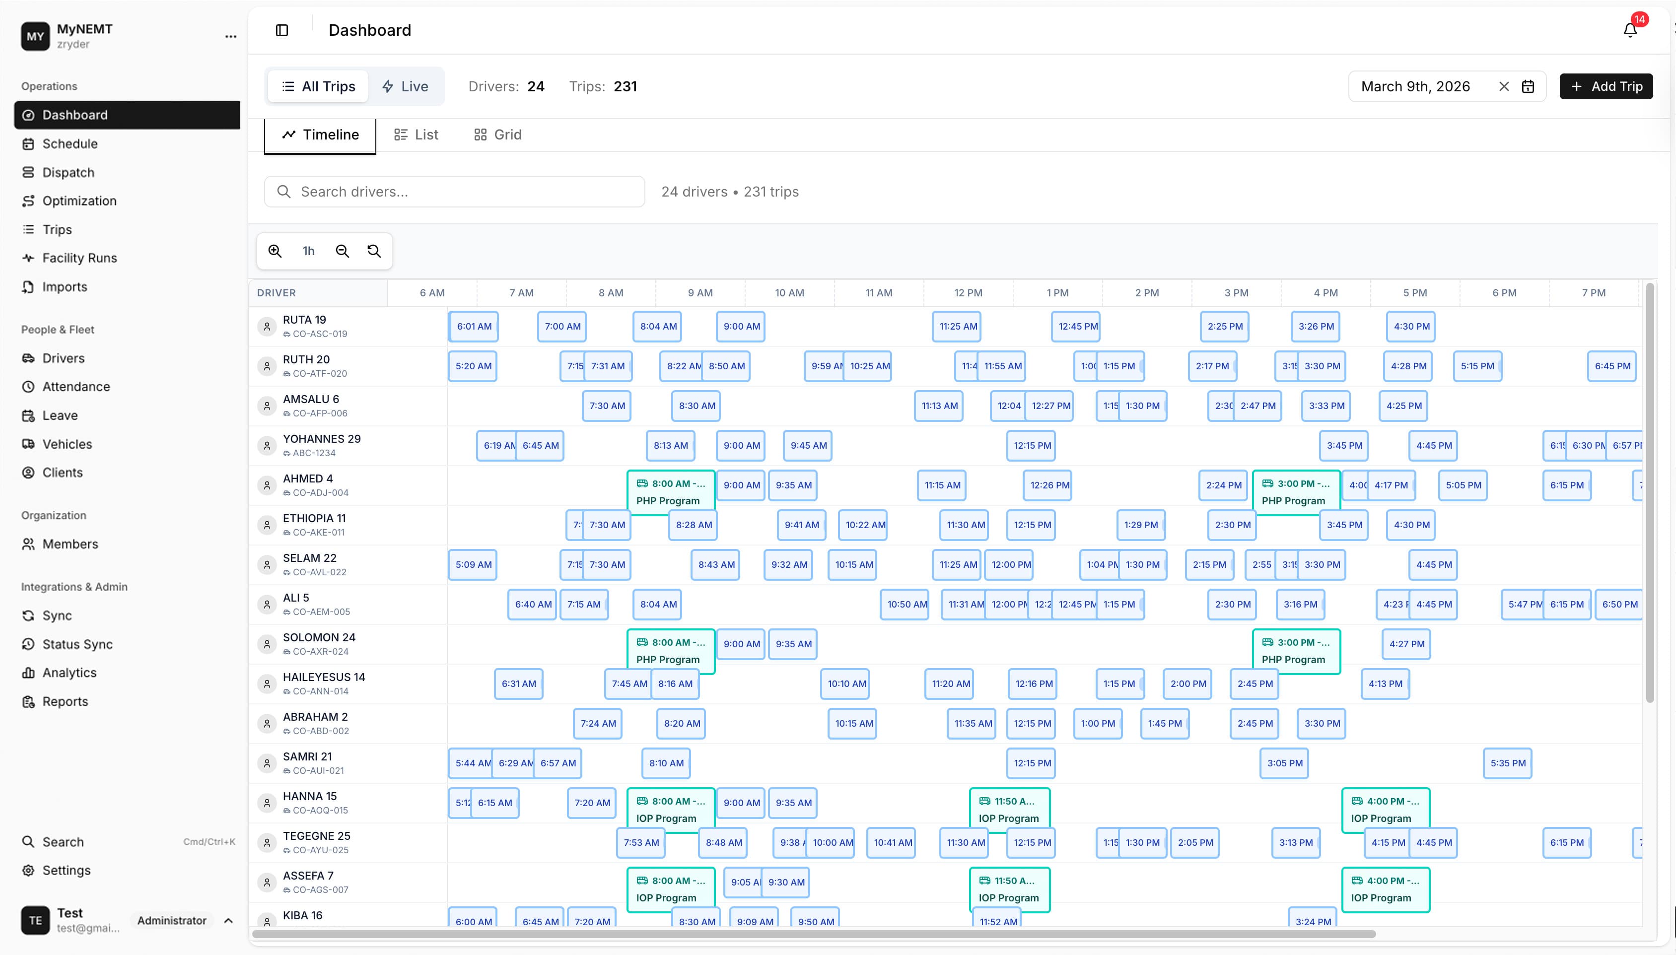Select Facility Runs from Operations menu
The image size is (1676, 955).
[79, 258]
